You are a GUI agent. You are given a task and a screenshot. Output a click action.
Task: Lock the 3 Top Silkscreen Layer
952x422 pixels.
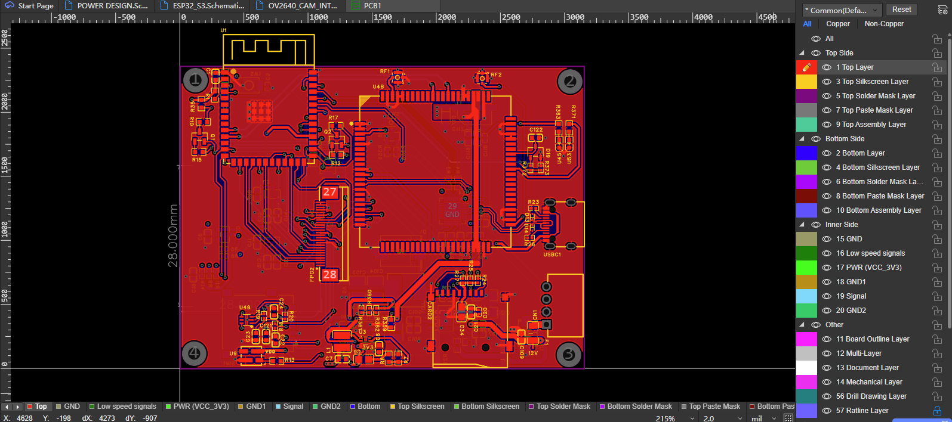[x=937, y=82]
